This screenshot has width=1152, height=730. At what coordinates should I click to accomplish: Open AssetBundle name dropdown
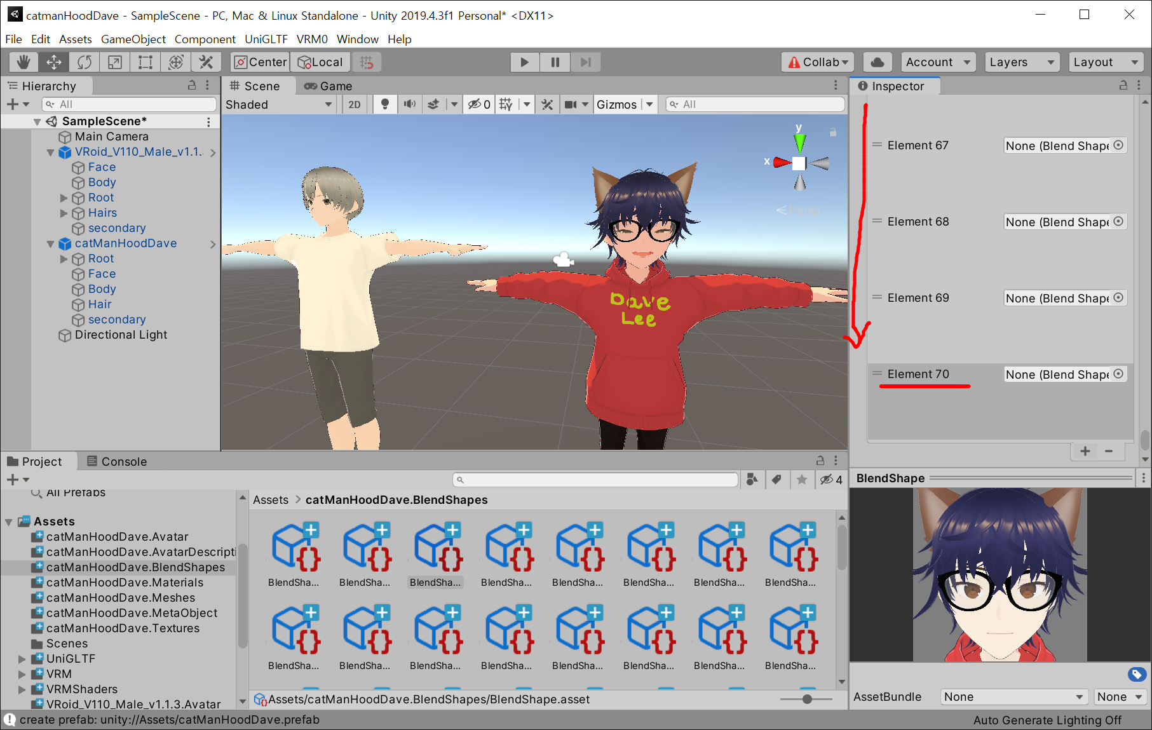pyautogui.click(x=1013, y=697)
